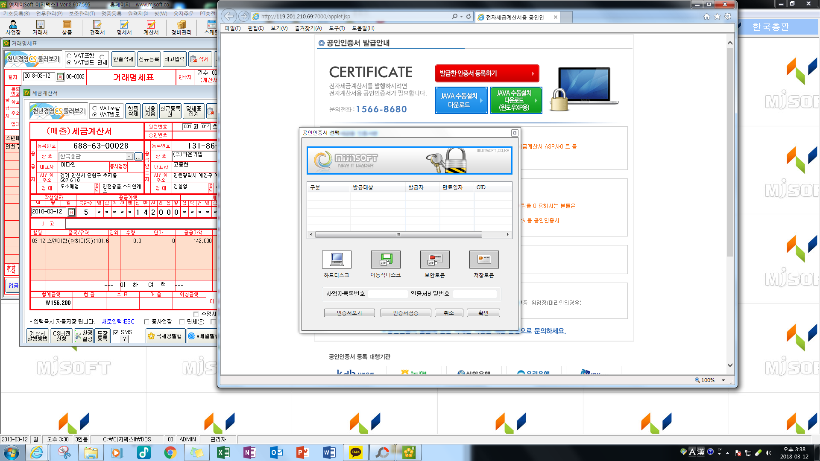Toggle the 면세(F) checkbox

point(182,321)
